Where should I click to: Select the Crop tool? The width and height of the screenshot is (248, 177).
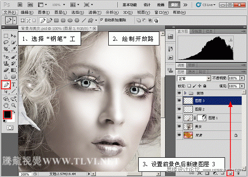[x=6, y=49]
